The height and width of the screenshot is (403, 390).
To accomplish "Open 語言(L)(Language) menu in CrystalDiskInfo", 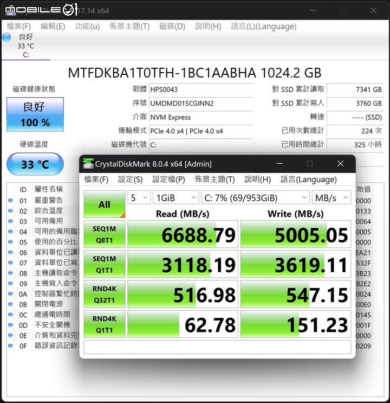I will [x=264, y=26].
